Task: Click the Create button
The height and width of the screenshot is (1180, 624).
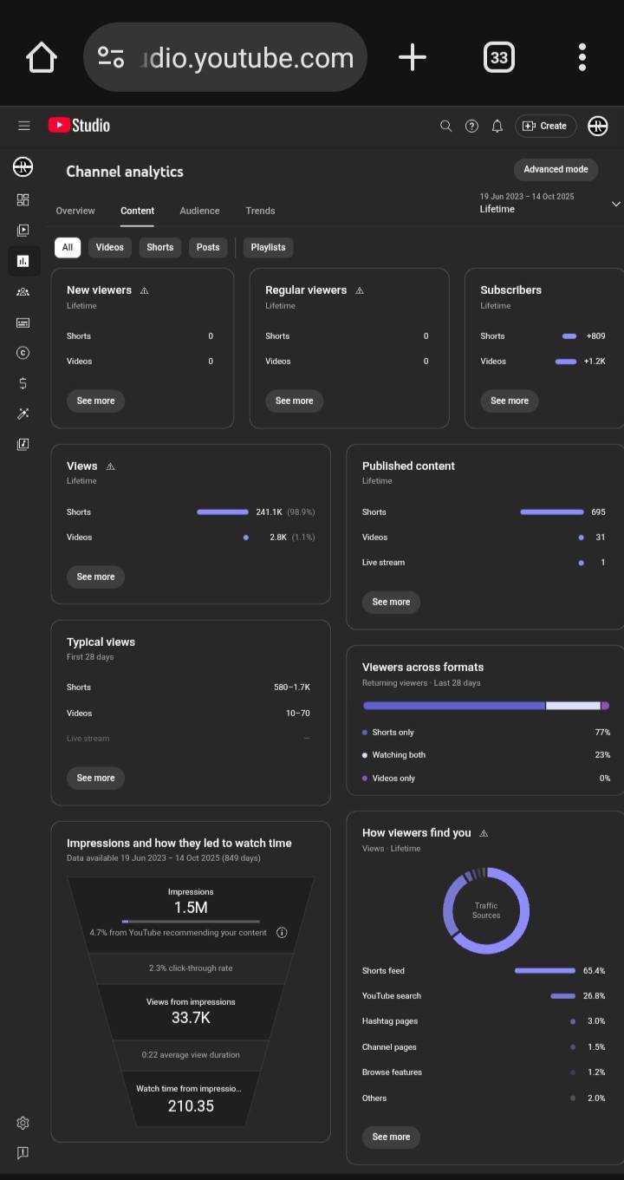Action: pos(545,126)
